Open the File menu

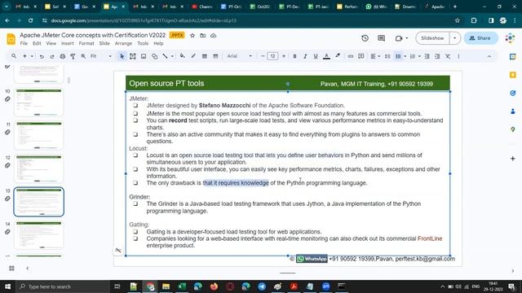(x=24, y=43)
